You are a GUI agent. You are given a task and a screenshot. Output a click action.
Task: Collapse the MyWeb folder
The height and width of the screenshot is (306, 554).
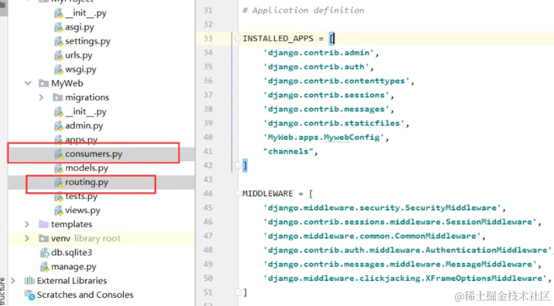pos(28,83)
